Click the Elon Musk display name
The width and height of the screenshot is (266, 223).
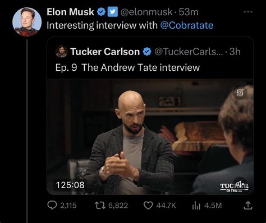70,12
